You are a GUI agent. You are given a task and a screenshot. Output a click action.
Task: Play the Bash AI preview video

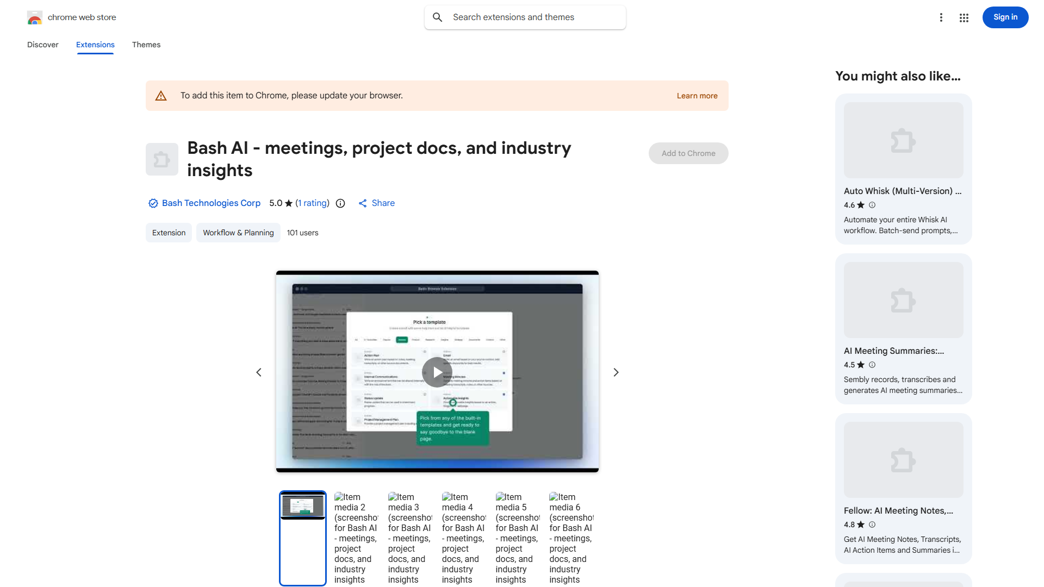coord(437,372)
